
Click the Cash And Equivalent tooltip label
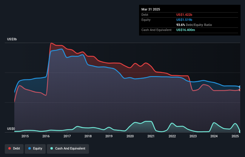click(156, 30)
